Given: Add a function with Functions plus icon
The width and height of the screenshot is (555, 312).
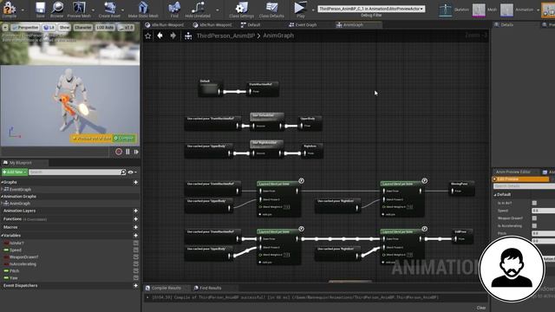Looking at the screenshot, I should click(135, 219).
